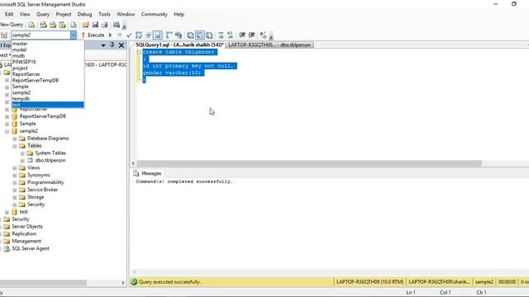Click the Analysis Services DMX Query icon
529x297 pixels.
coord(53,25)
